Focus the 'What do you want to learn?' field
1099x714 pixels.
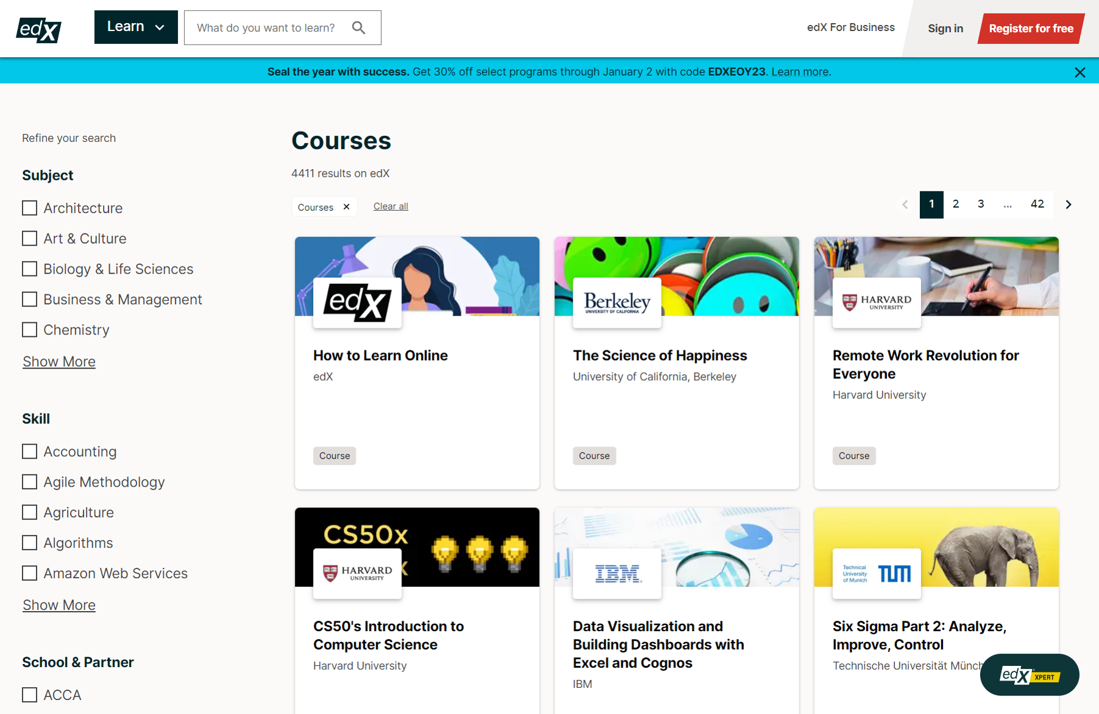tap(266, 28)
